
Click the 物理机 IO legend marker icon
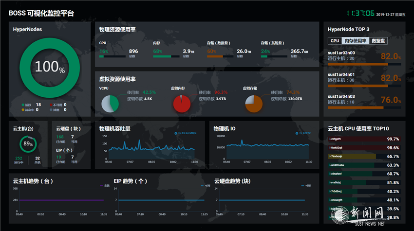[x=297, y=132]
